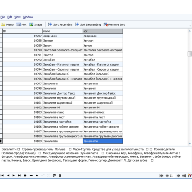This screenshot has height=192, width=192.
Task: Go to first record in navigator
Action: pyautogui.click(x=2, y=175)
